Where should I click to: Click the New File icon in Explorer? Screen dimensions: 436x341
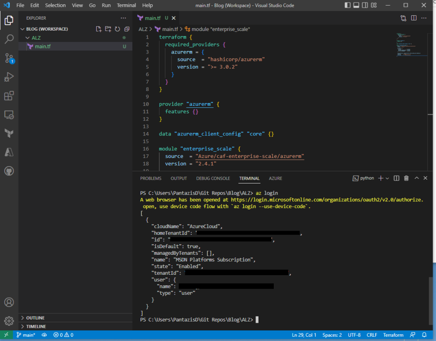[x=99, y=29]
